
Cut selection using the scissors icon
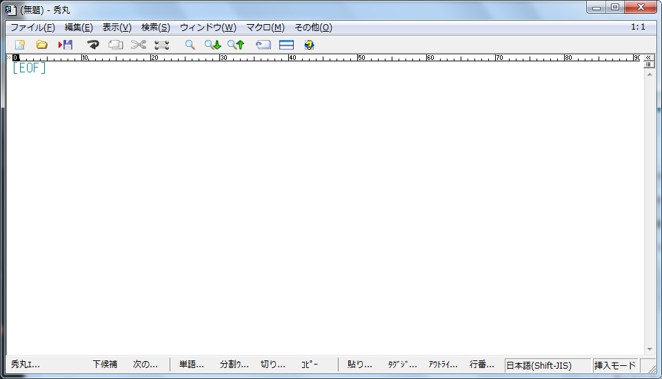click(x=139, y=45)
